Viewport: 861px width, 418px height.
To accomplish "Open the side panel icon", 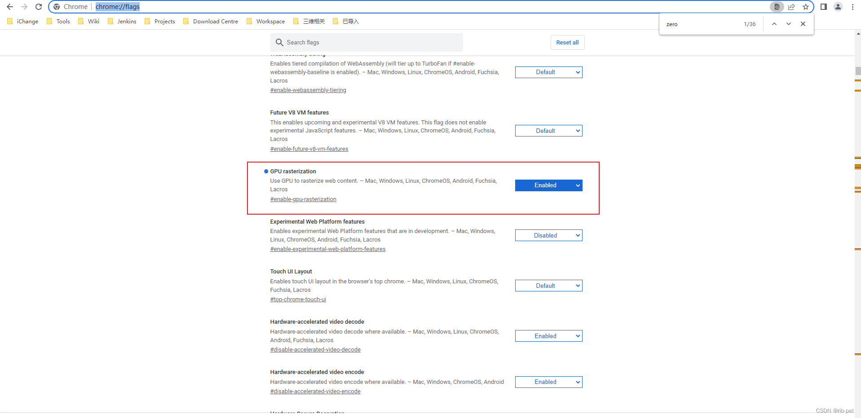I will pos(824,7).
